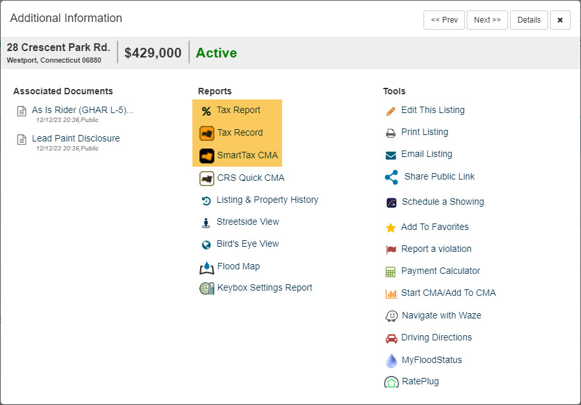This screenshot has width=581, height=405.
Task: Go to previous listing with Prev button
Action: point(444,20)
